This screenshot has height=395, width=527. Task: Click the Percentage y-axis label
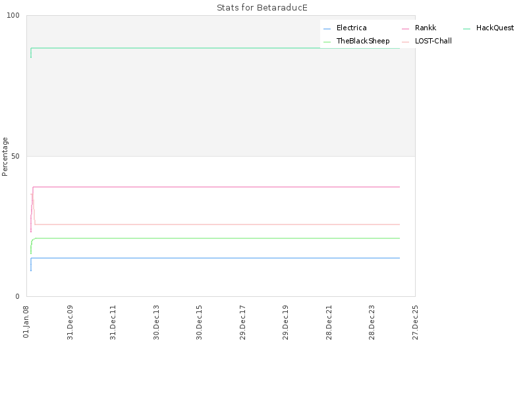5,157
